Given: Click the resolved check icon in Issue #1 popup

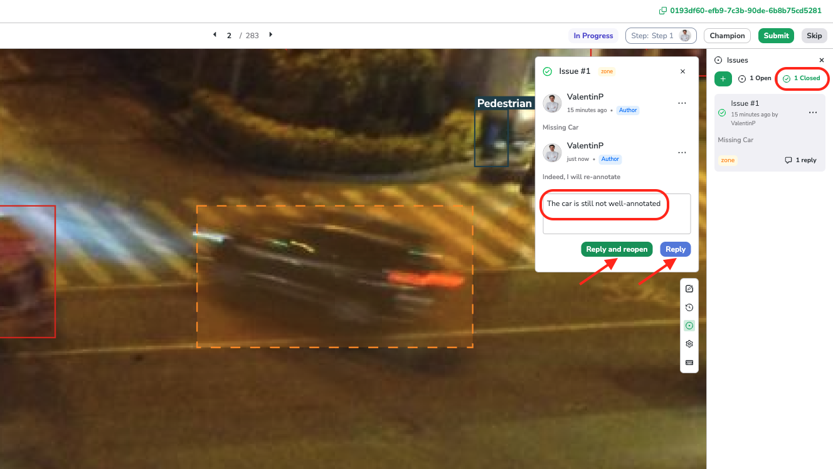Looking at the screenshot, I should (548, 71).
